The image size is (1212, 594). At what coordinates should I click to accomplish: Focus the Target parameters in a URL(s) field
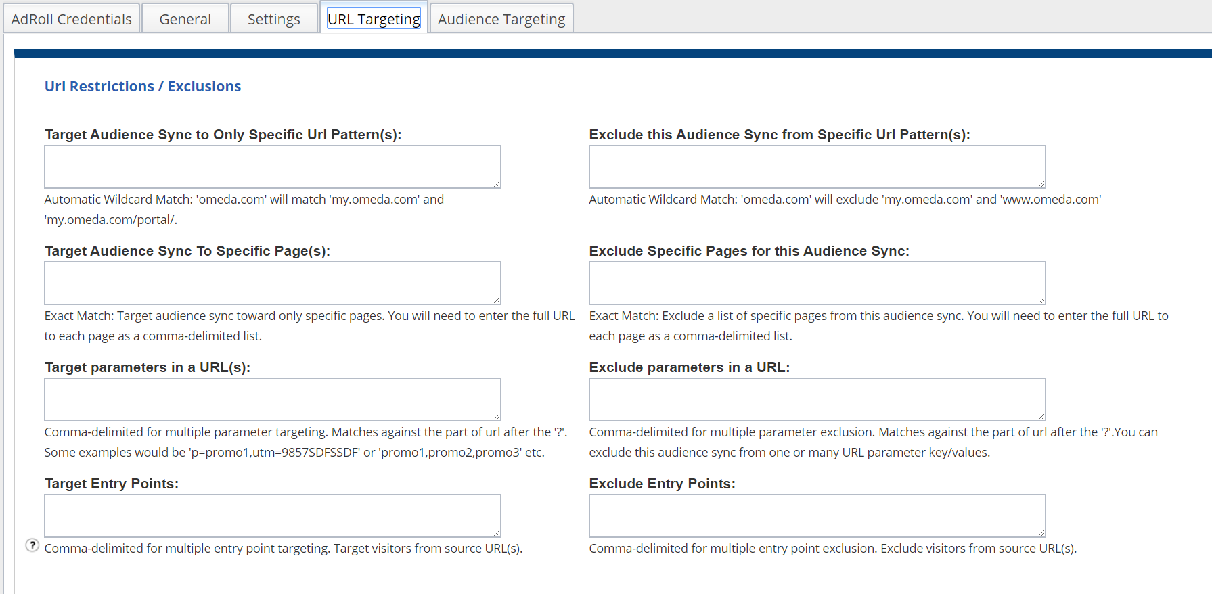point(273,399)
